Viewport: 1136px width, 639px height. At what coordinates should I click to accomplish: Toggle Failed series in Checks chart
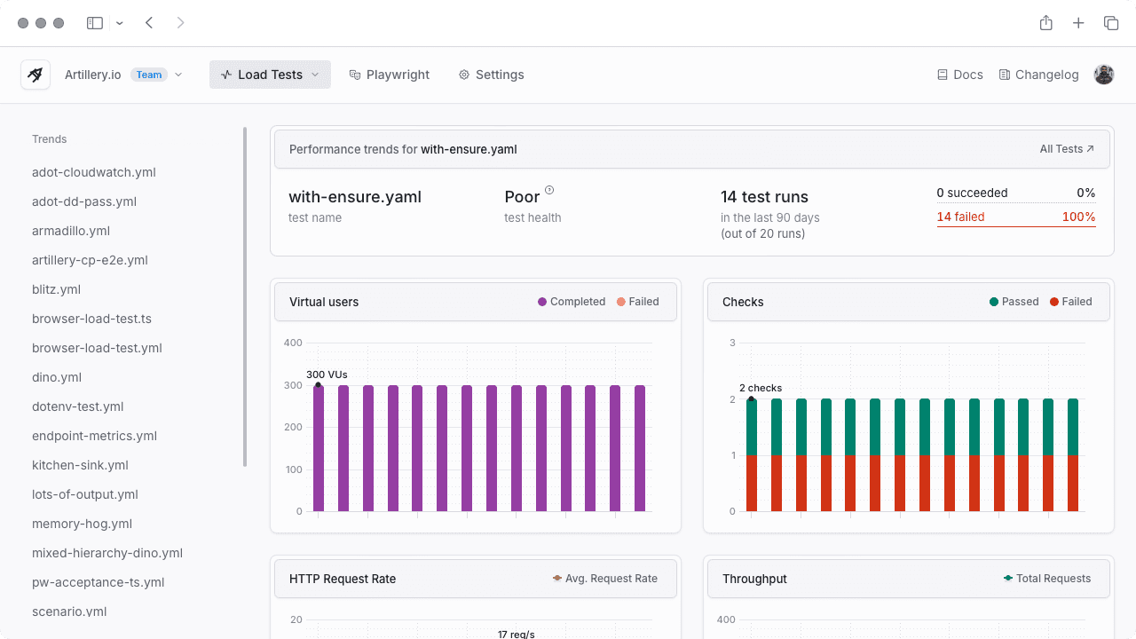click(x=1070, y=301)
